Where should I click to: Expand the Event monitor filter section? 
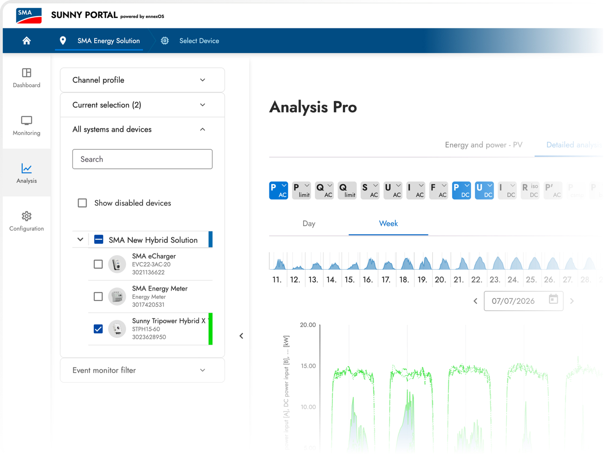pyautogui.click(x=142, y=370)
